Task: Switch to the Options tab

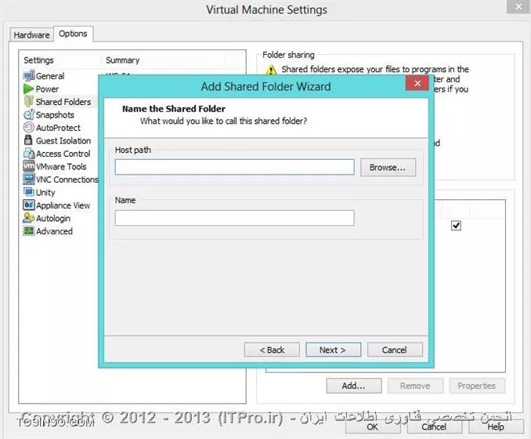Action: pos(73,34)
